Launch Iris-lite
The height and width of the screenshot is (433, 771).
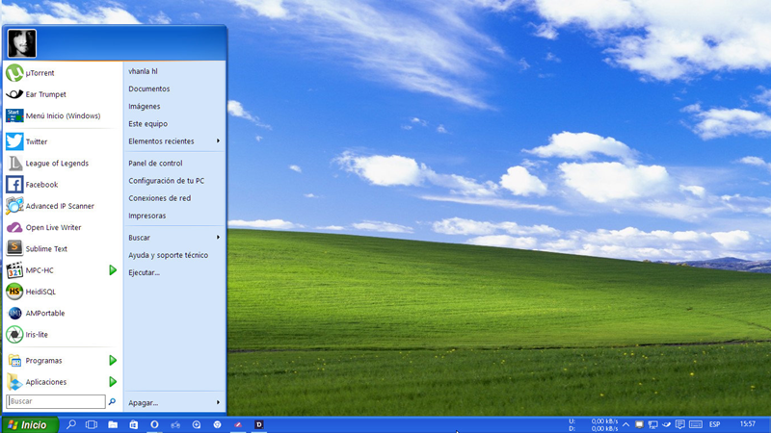pyautogui.click(x=63, y=334)
